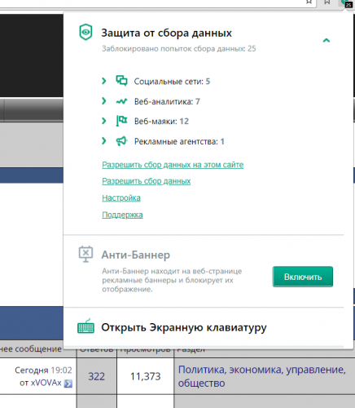Enable Anti-Banner with the Включить button
Image resolution: width=355 pixels, height=408 pixels.
tap(303, 277)
